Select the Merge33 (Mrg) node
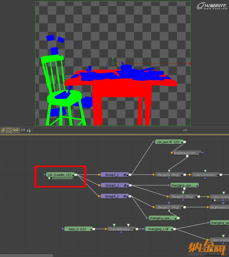 (169, 175)
